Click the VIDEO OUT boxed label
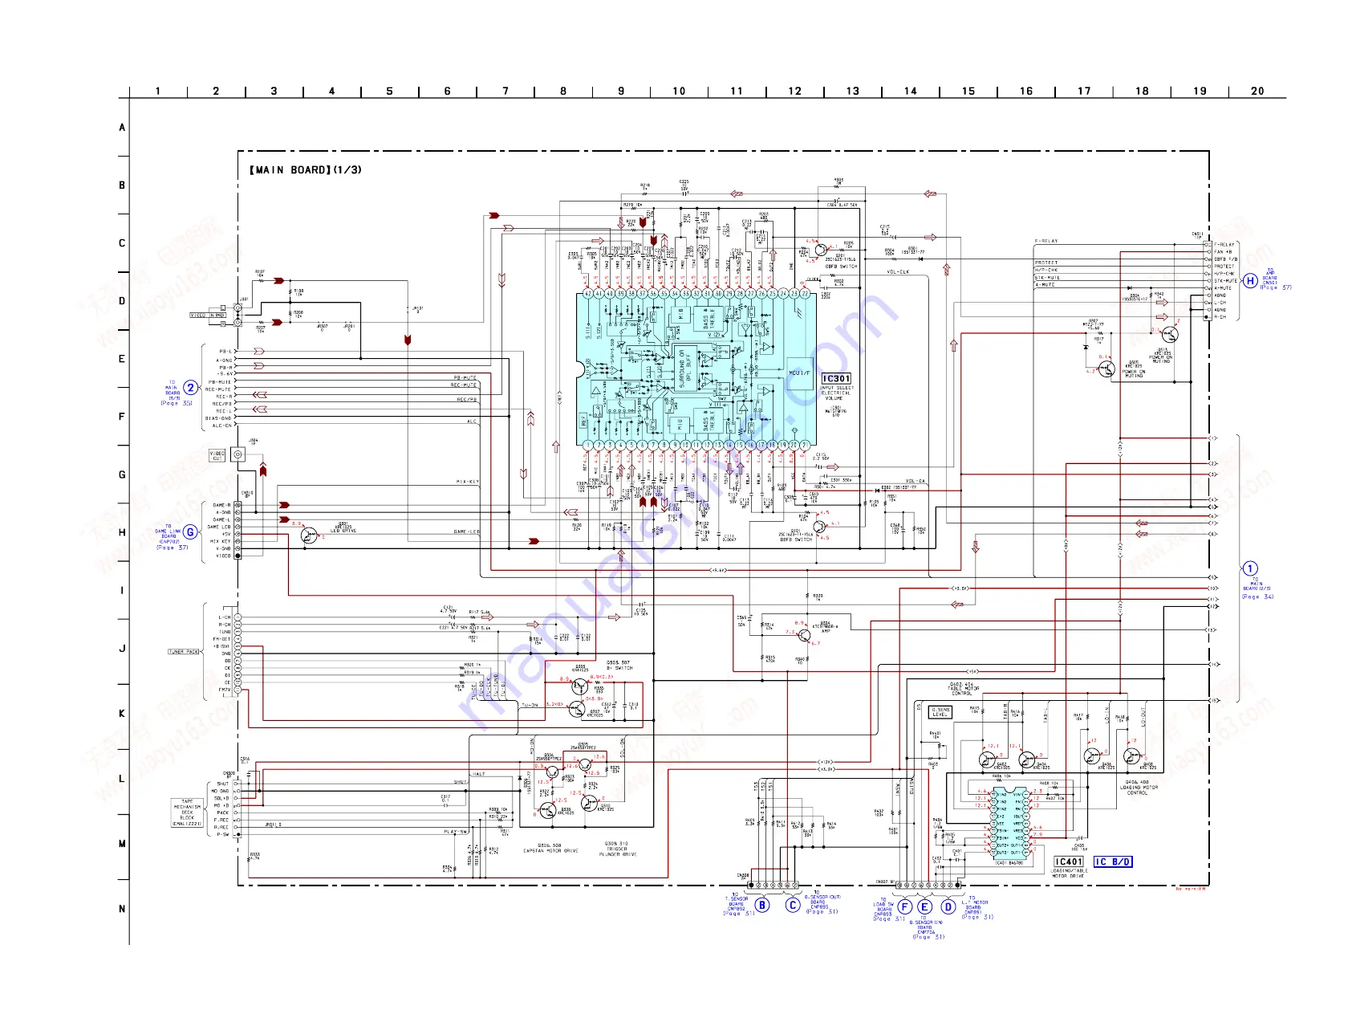Image resolution: width=1348 pixels, height=1014 pixels. coord(217,455)
